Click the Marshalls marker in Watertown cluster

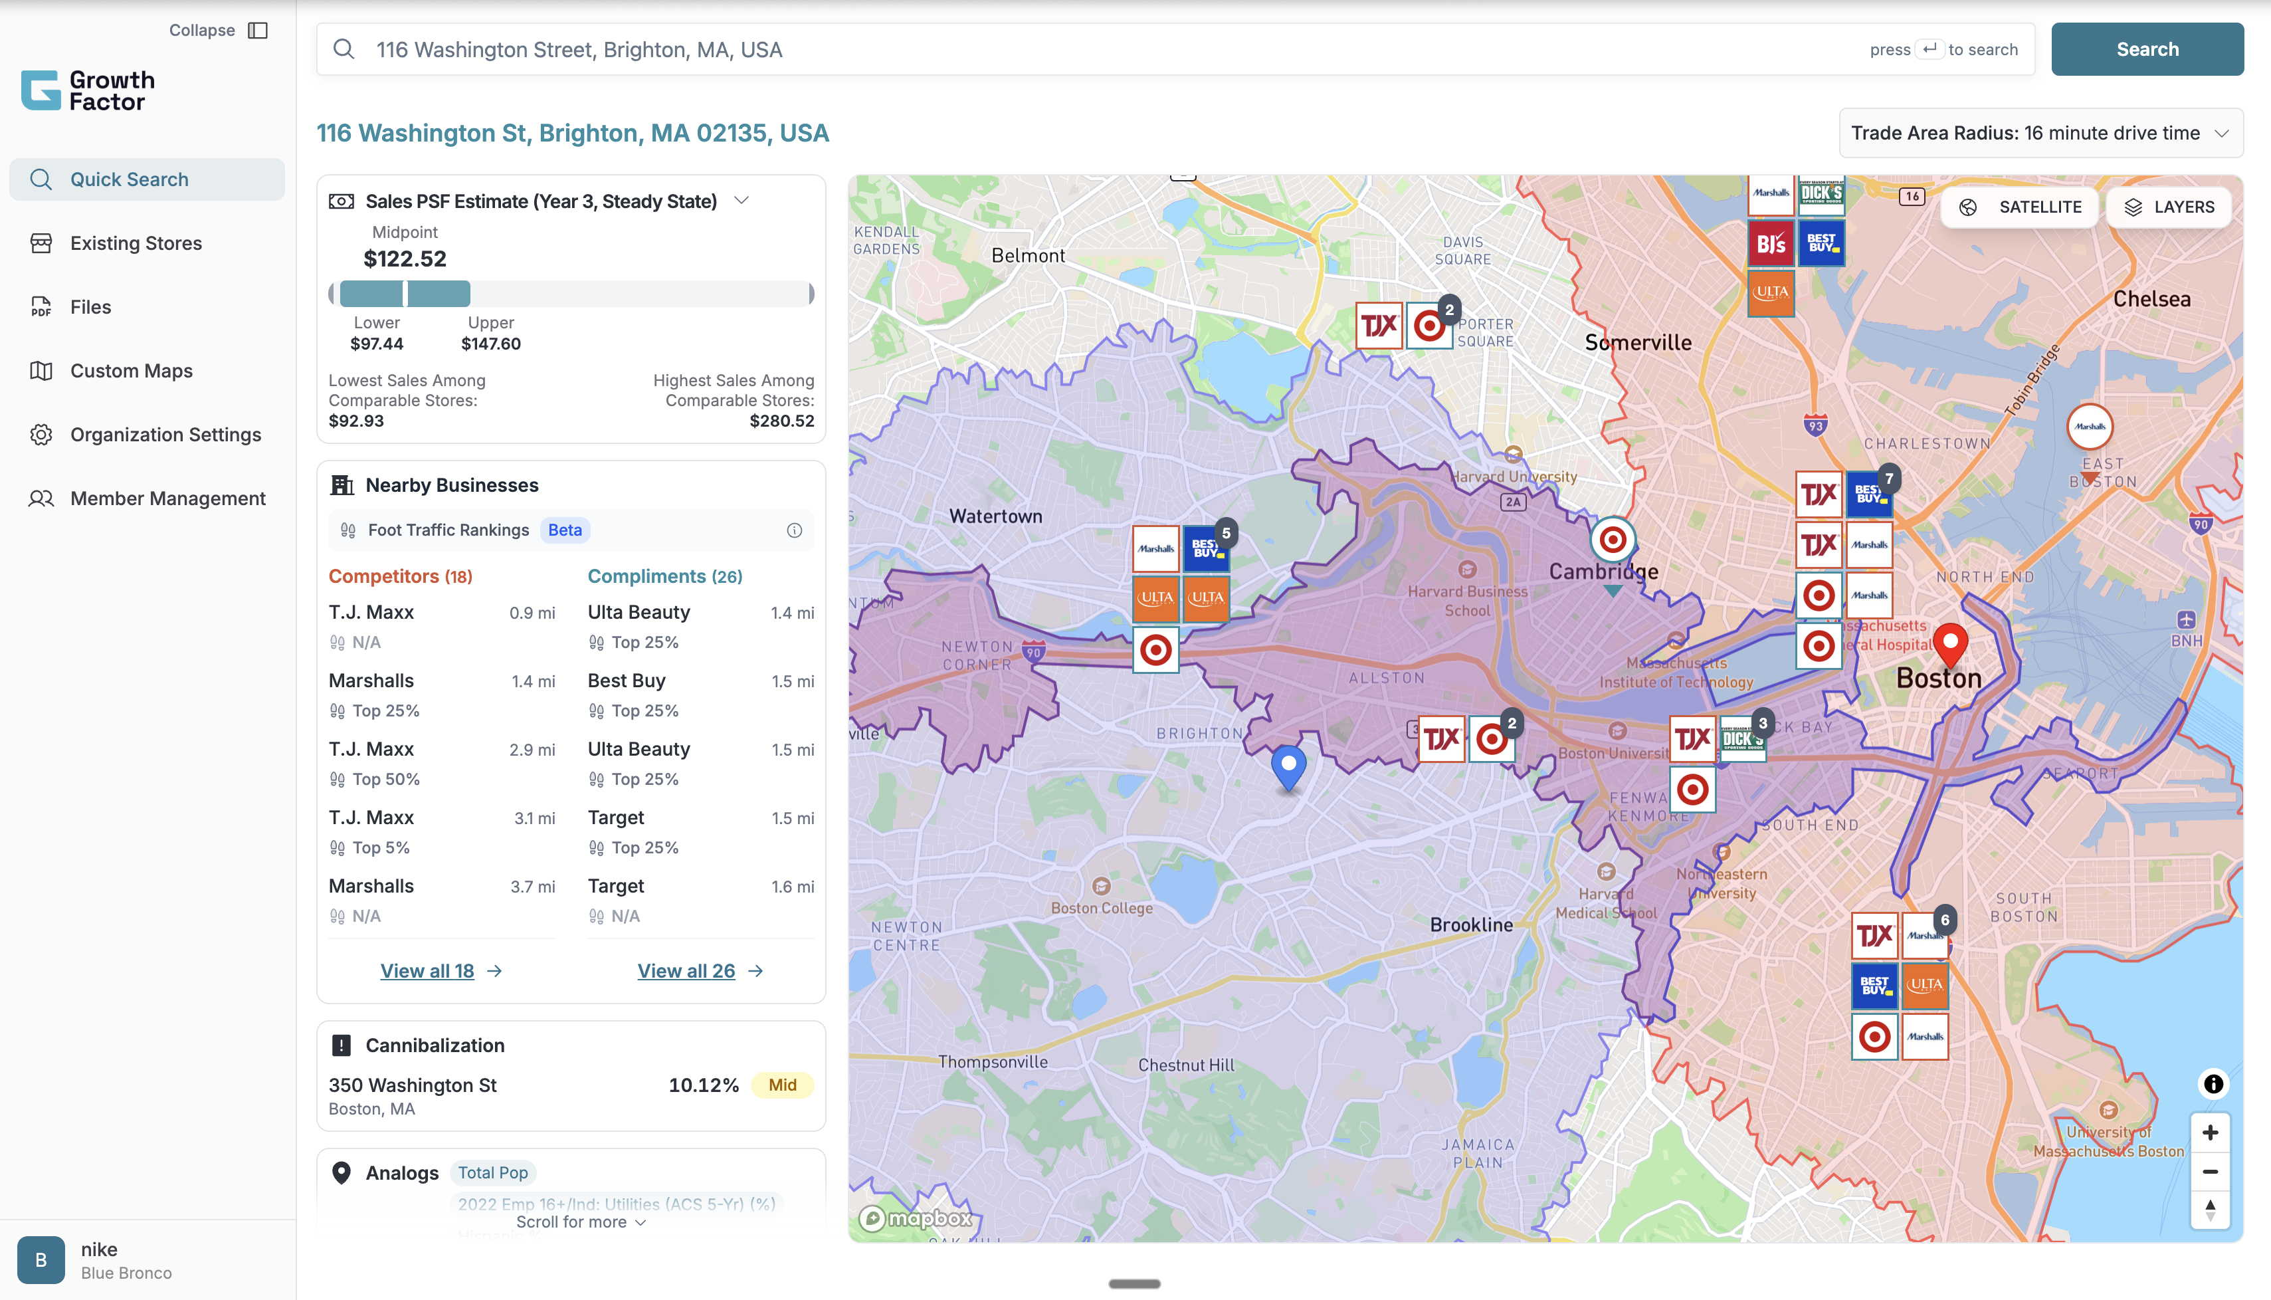pos(1155,548)
